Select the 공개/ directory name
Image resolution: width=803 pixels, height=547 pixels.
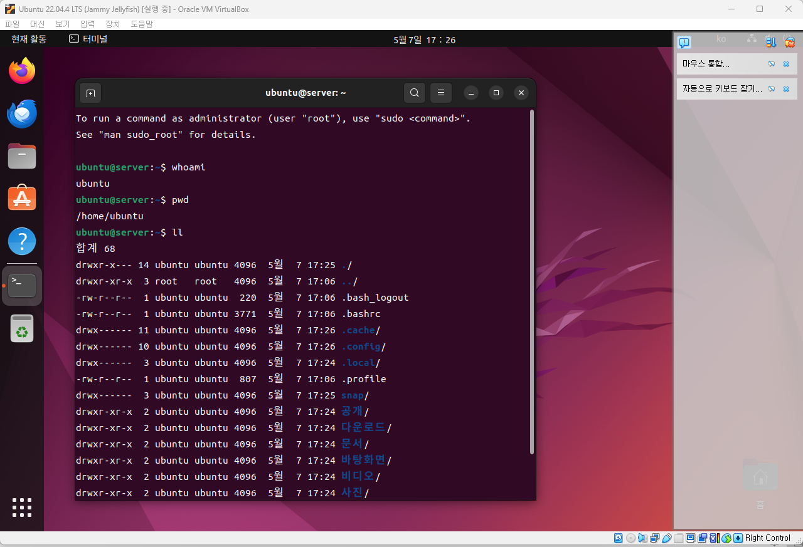click(x=355, y=412)
